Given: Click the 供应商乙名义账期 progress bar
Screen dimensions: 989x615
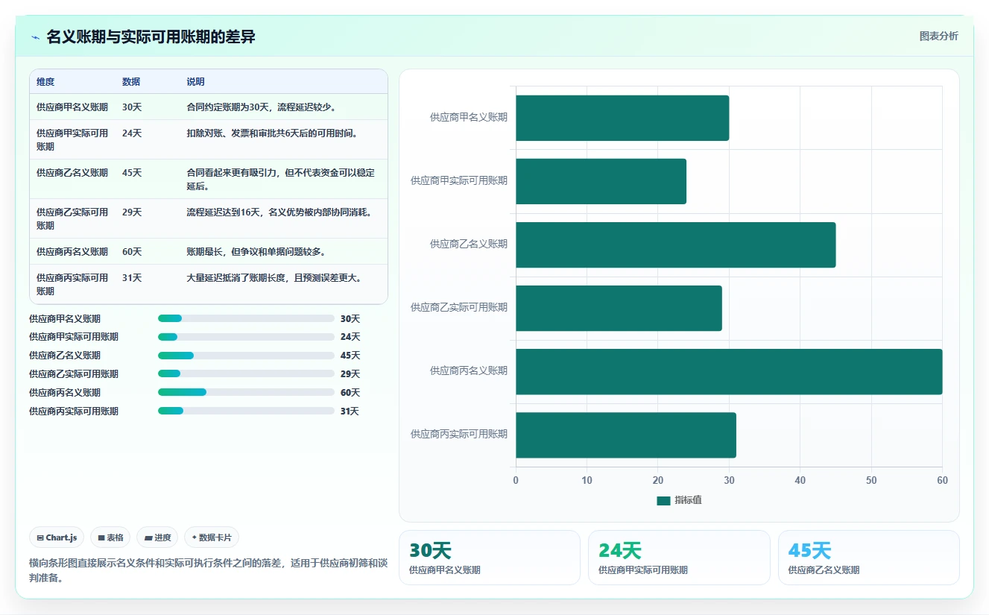Looking at the screenshot, I should 246,356.
